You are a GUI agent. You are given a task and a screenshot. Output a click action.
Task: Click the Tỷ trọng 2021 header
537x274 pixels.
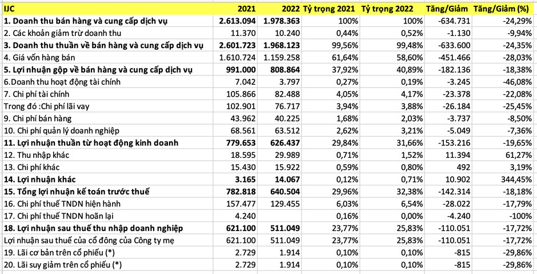click(330, 9)
